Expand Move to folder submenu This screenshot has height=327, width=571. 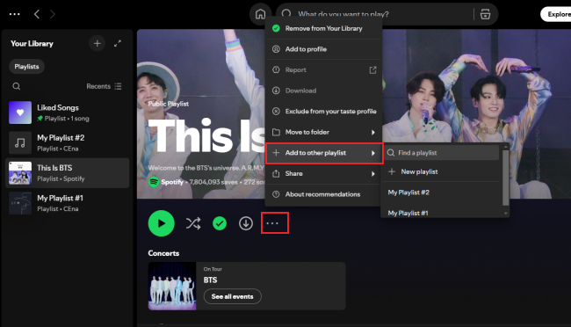323,133
